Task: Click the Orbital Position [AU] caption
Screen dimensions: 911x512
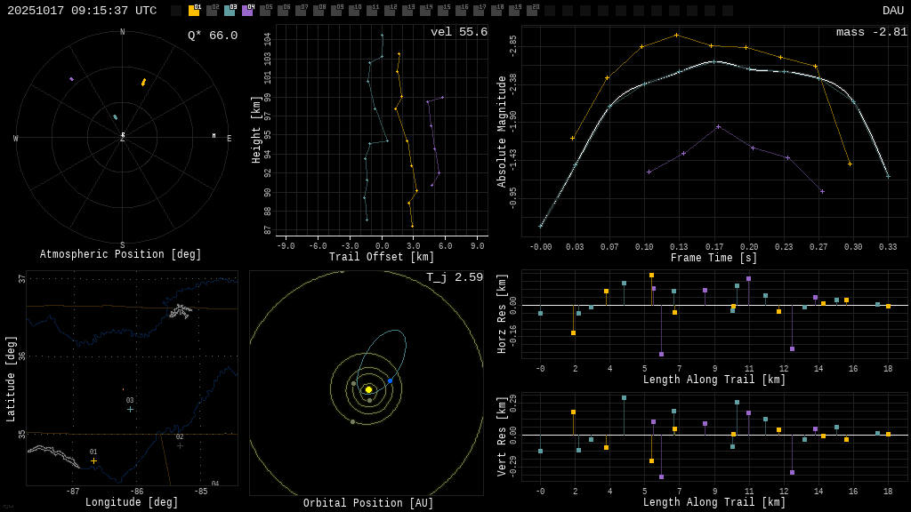Action: [368, 503]
